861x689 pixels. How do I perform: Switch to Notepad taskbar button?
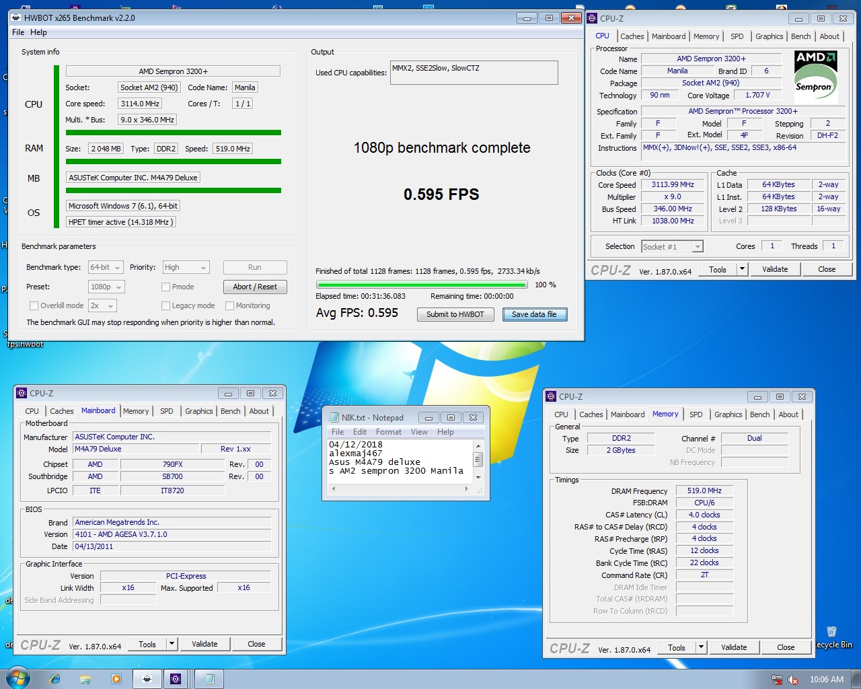209,679
